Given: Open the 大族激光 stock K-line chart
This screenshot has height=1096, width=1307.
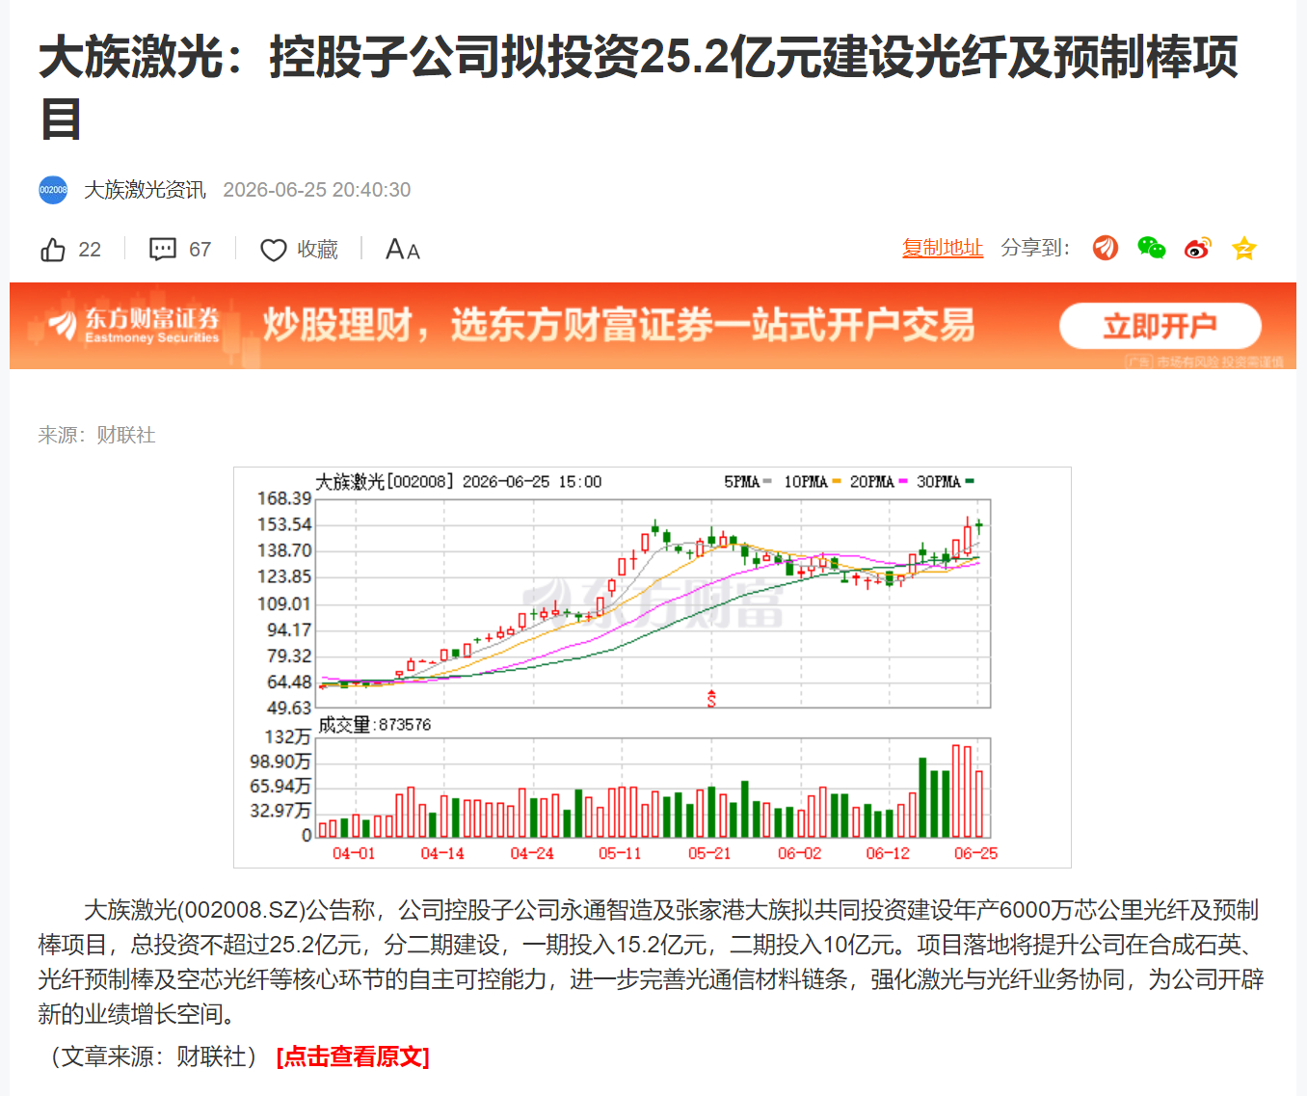Looking at the screenshot, I should (653, 667).
